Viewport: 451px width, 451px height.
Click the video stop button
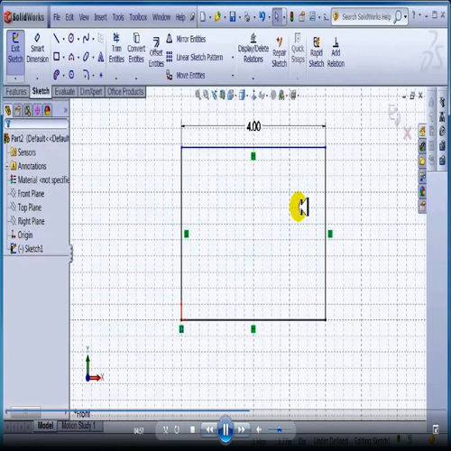click(x=193, y=429)
